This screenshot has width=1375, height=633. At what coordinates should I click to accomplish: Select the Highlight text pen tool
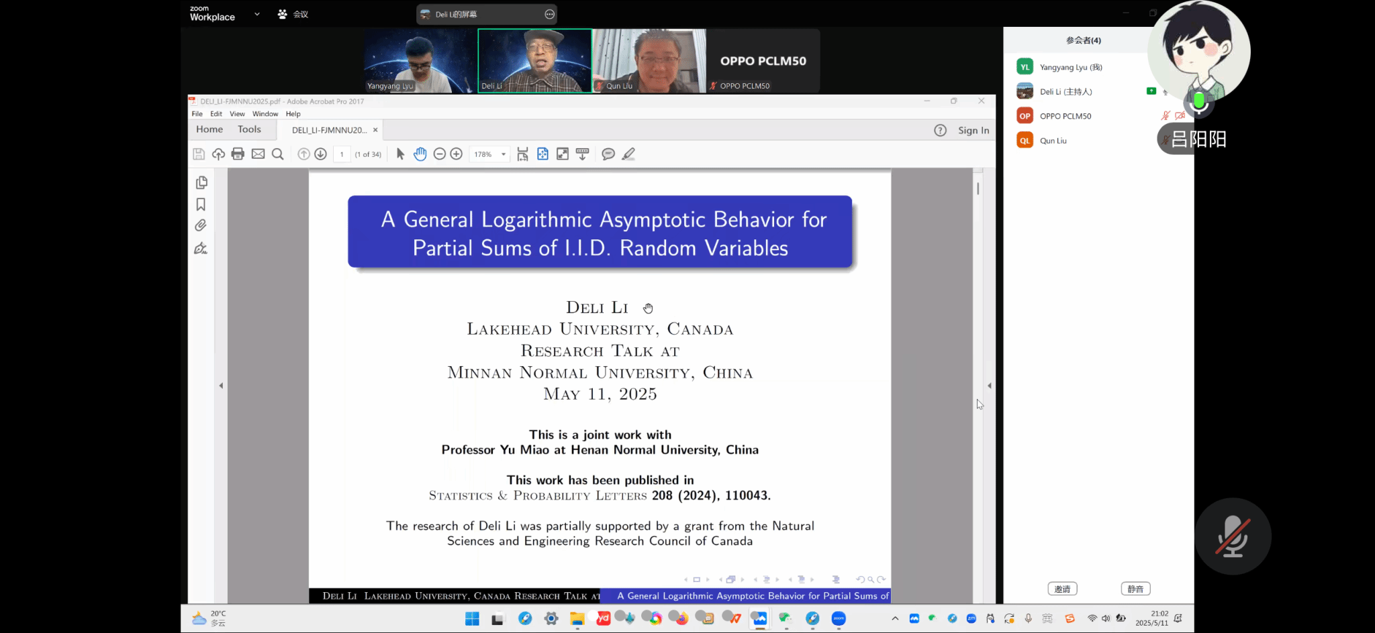click(628, 154)
